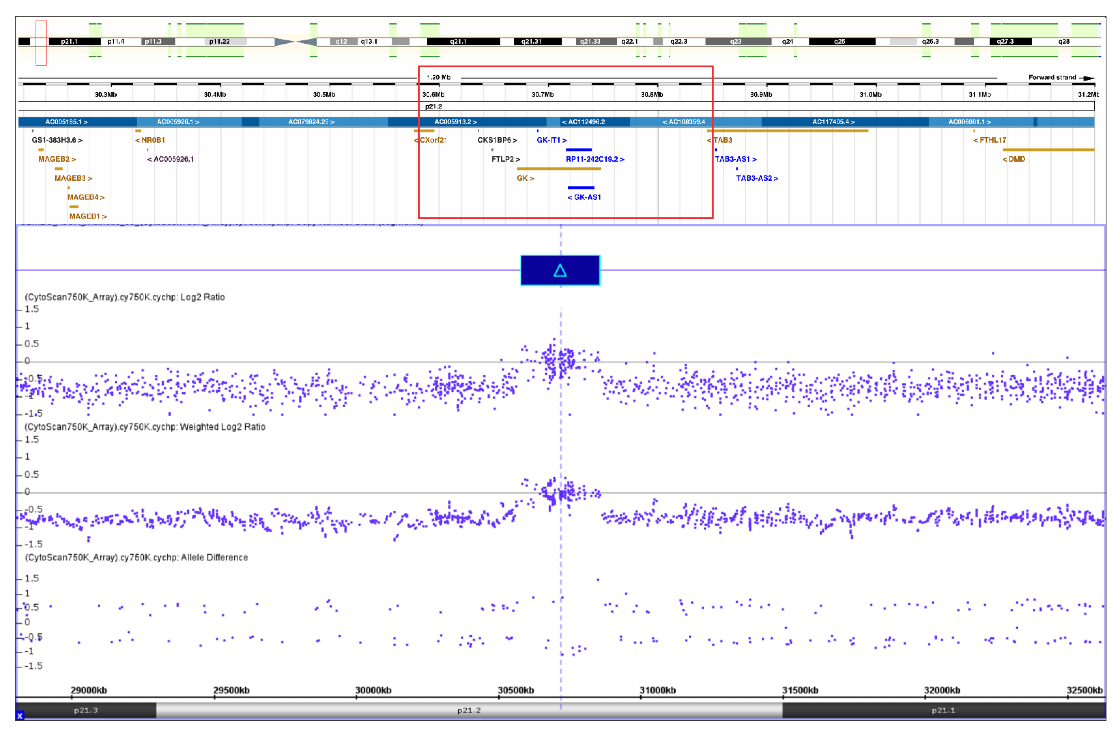Click the blue copy number segment triangle box

pos(560,270)
